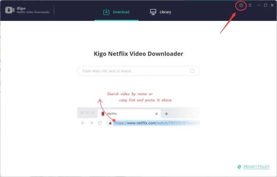The width and height of the screenshot is (277, 177).
Task: Open the settings gear icon
Action: pos(241,5)
